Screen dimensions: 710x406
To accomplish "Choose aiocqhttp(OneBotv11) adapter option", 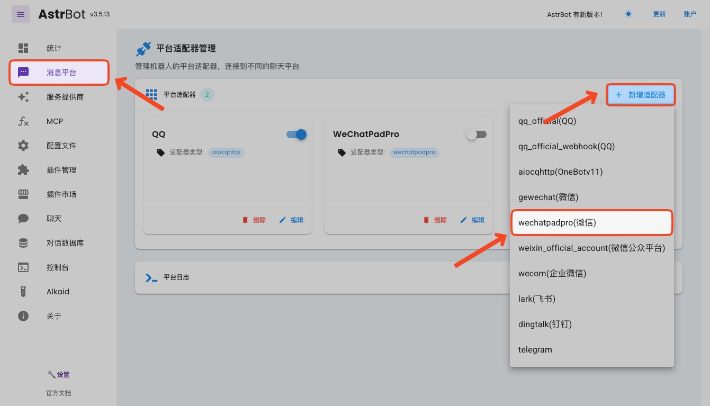I will (592, 172).
